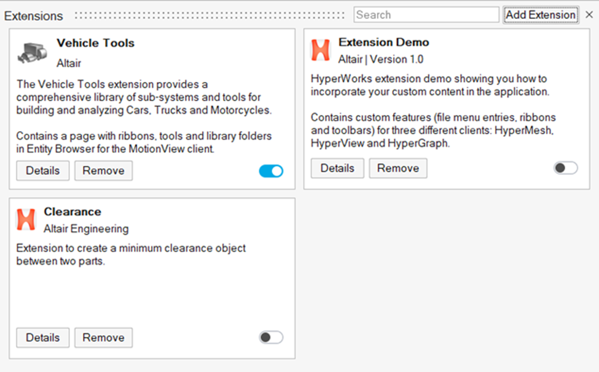599x372 pixels.
Task: Close the Extensions panel with the X
Action: coord(589,15)
